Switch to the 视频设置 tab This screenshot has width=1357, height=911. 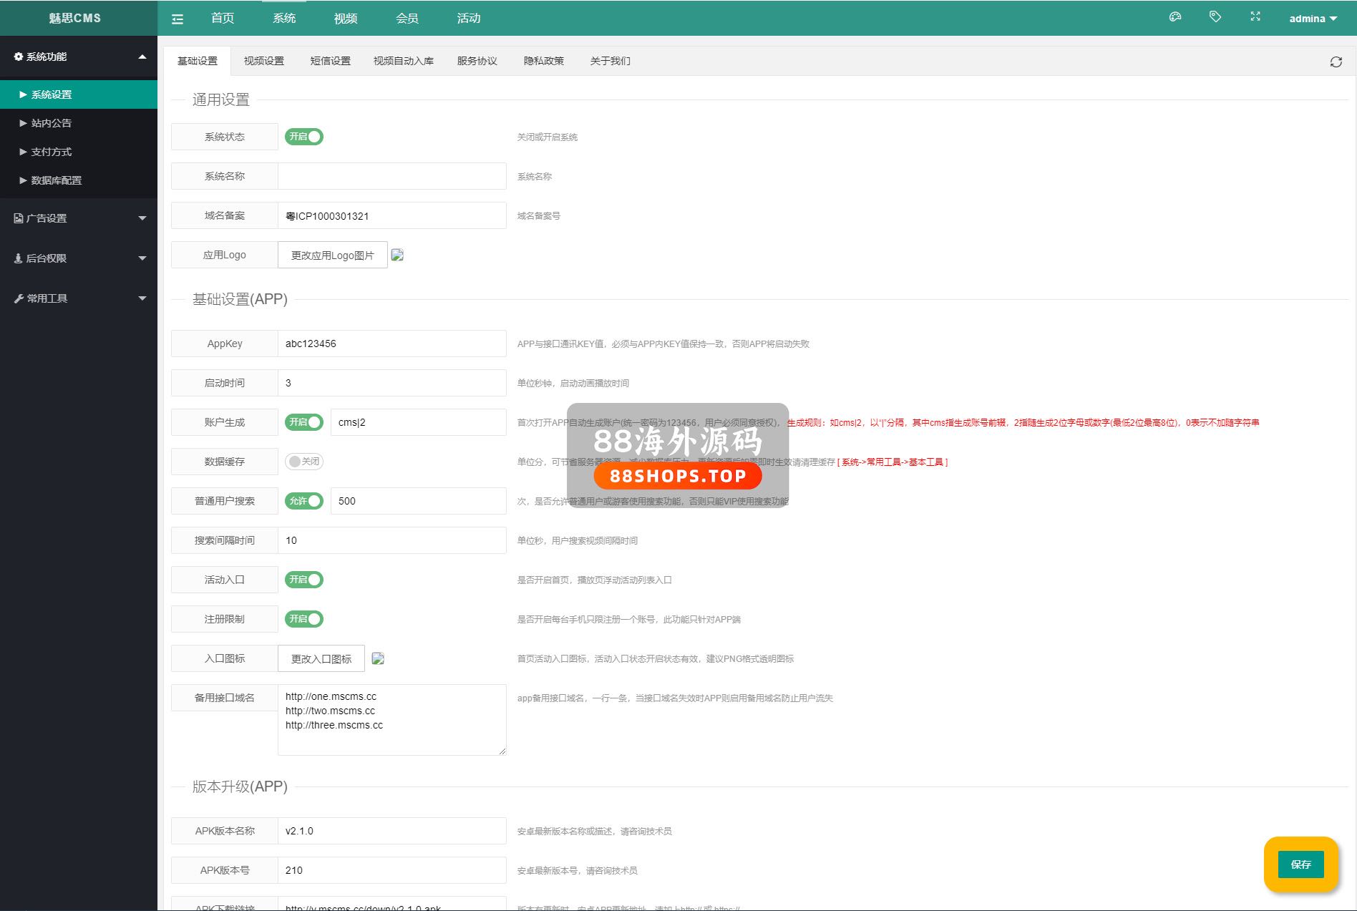(263, 61)
